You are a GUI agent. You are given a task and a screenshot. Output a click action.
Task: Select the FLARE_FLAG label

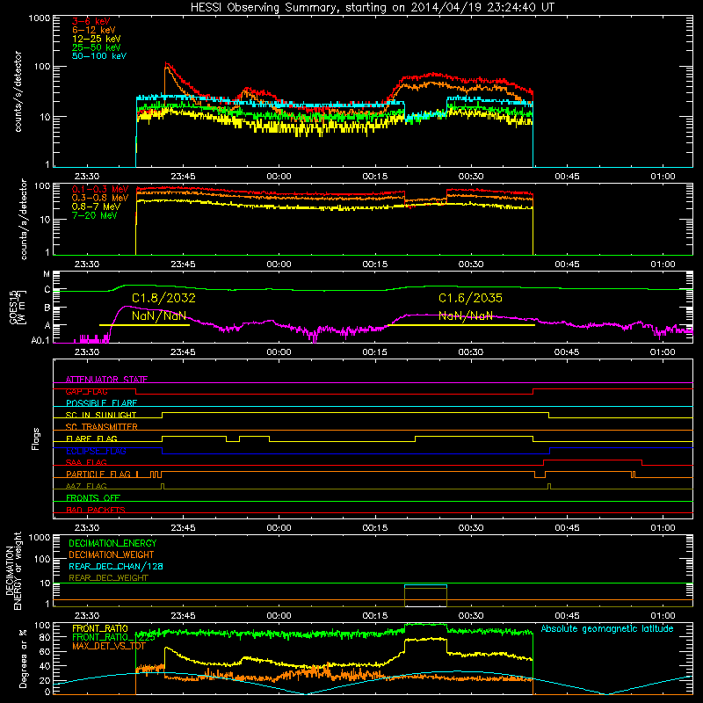91,438
